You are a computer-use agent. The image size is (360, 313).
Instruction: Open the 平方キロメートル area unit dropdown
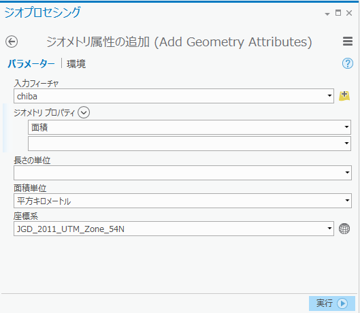point(347,201)
